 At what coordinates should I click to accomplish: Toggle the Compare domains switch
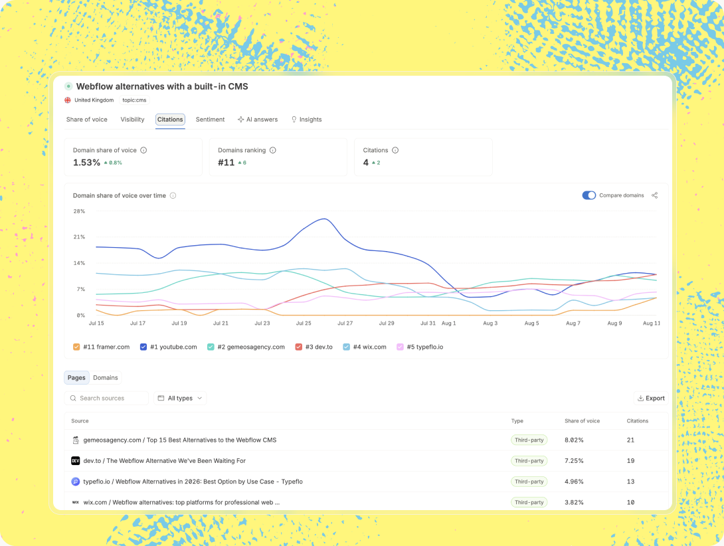point(589,195)
